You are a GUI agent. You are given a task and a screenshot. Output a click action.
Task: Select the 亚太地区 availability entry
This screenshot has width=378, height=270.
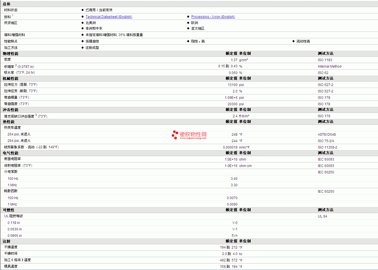pos(198,28)
